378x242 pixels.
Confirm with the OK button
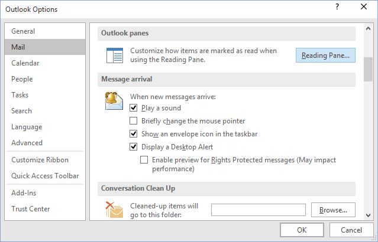(x=302, y=230)
